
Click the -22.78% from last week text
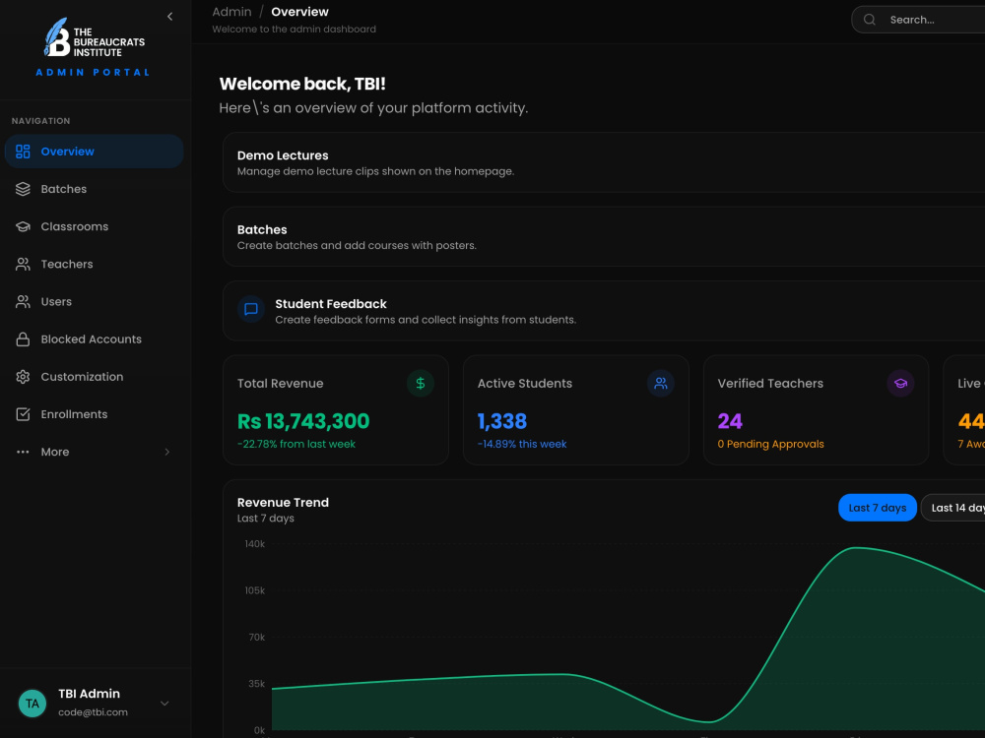tap(295, 444)
